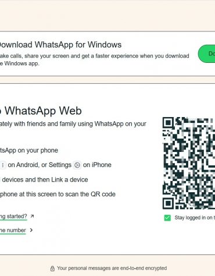Click the 'end-to-end encrypted' footer text
The image size is (215, 276).
pos(144,268)
